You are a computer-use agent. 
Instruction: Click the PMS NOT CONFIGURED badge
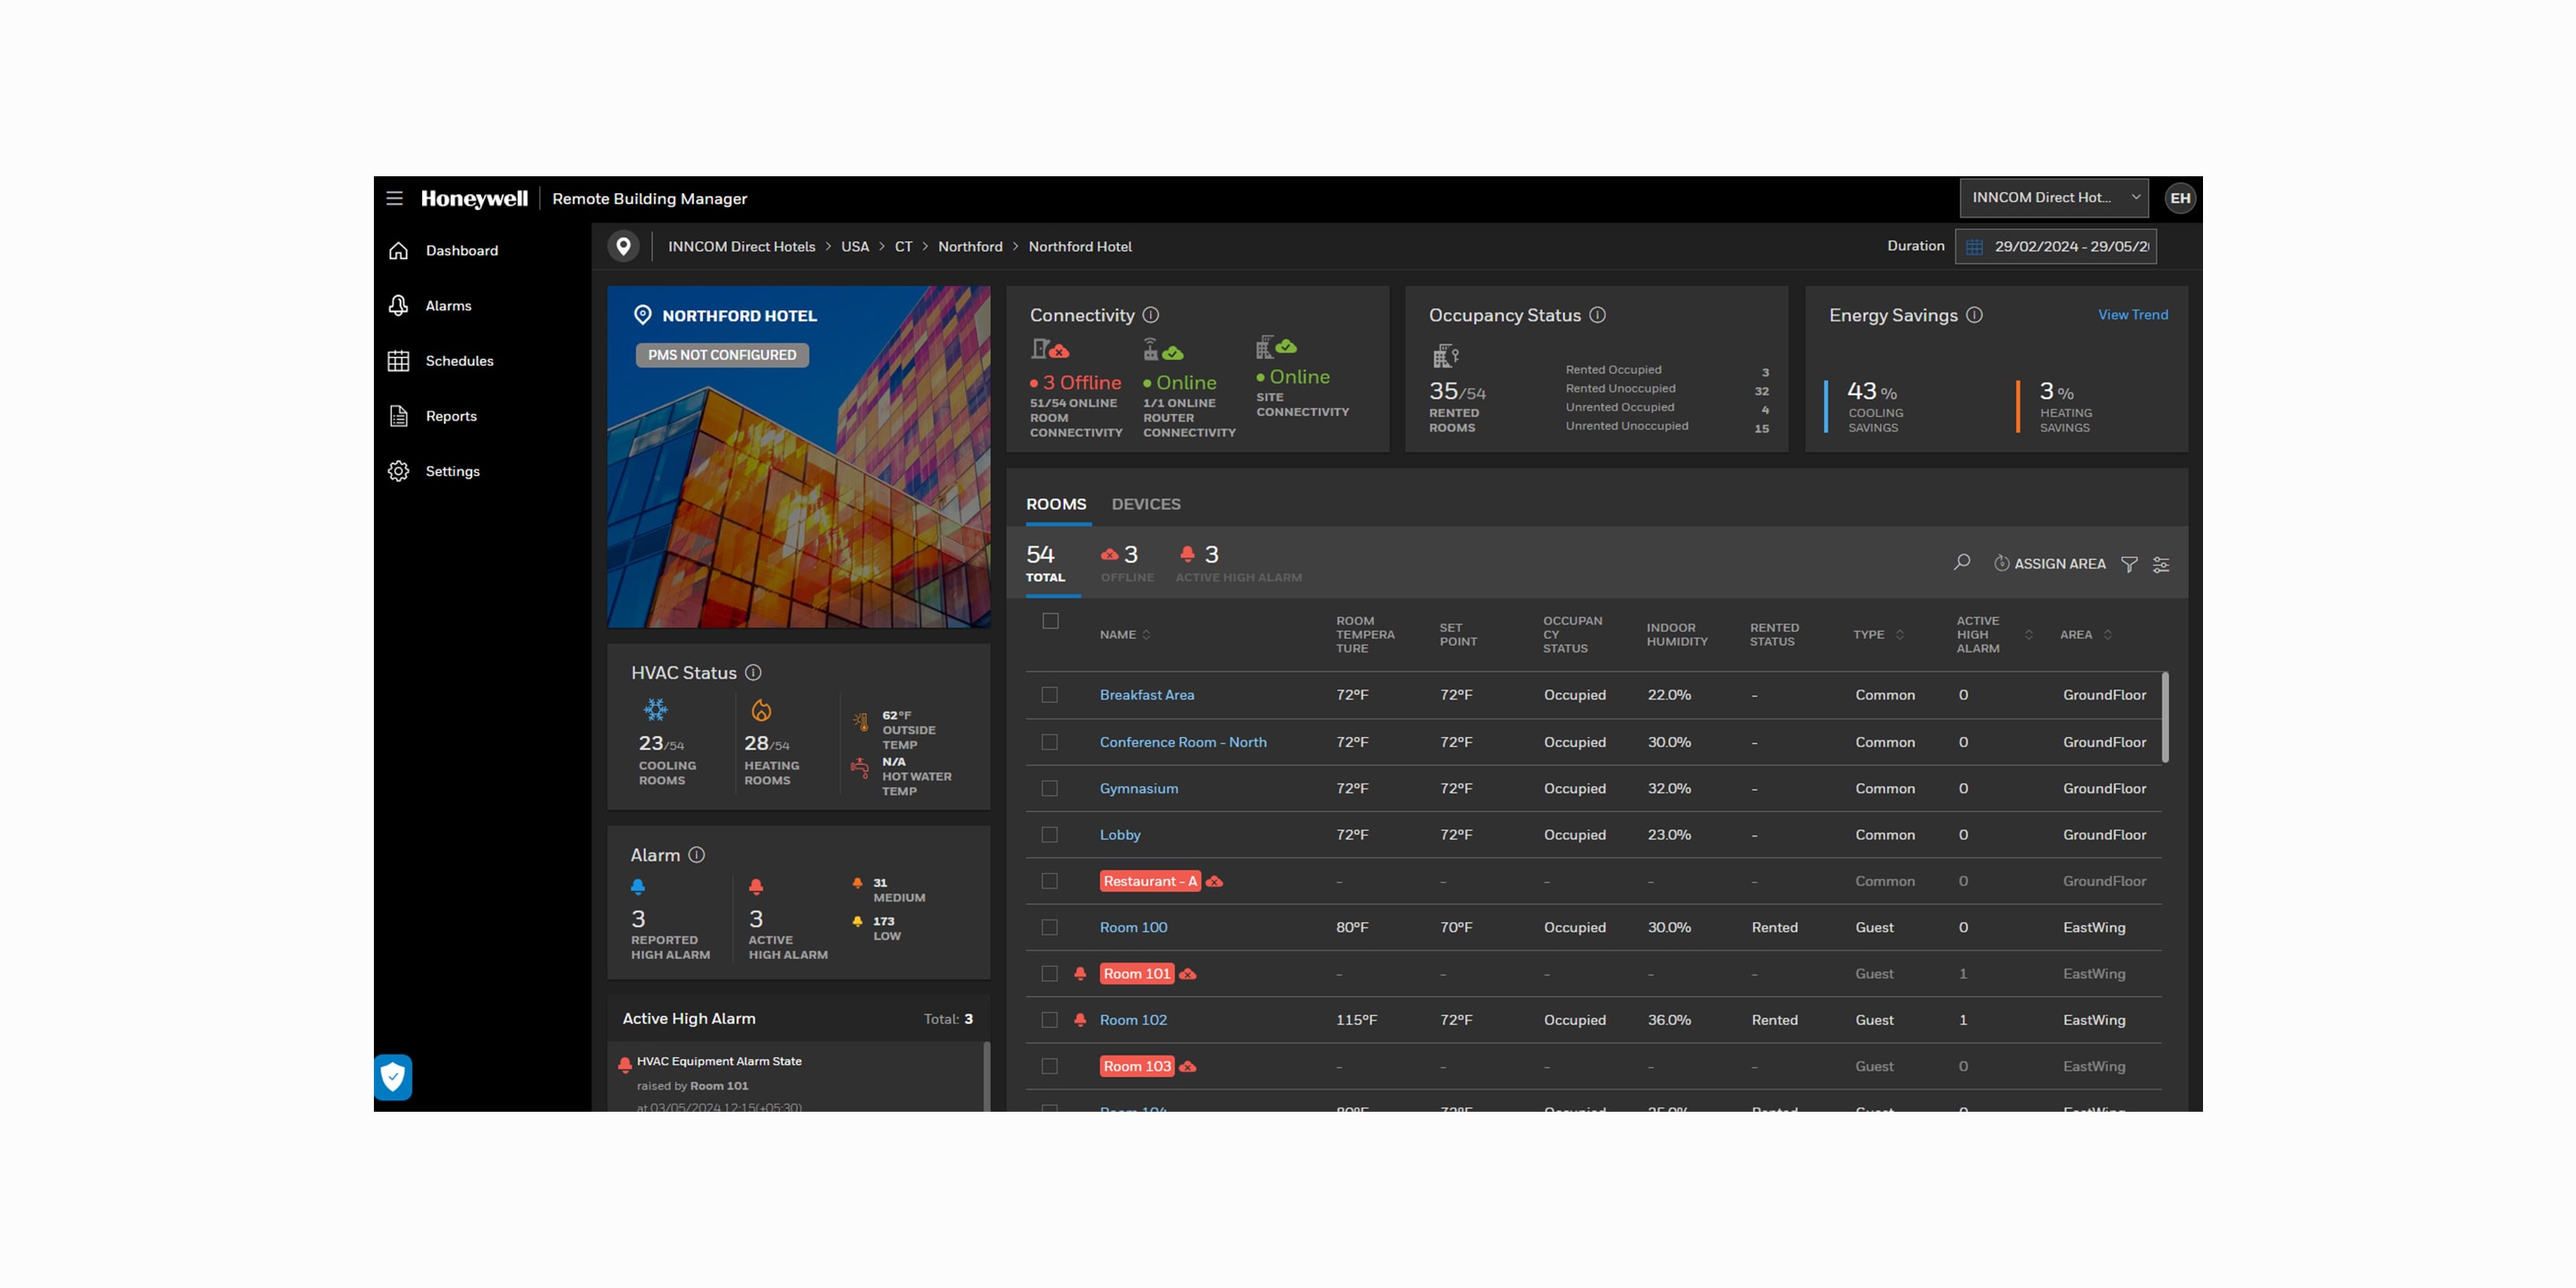point(722,355)
